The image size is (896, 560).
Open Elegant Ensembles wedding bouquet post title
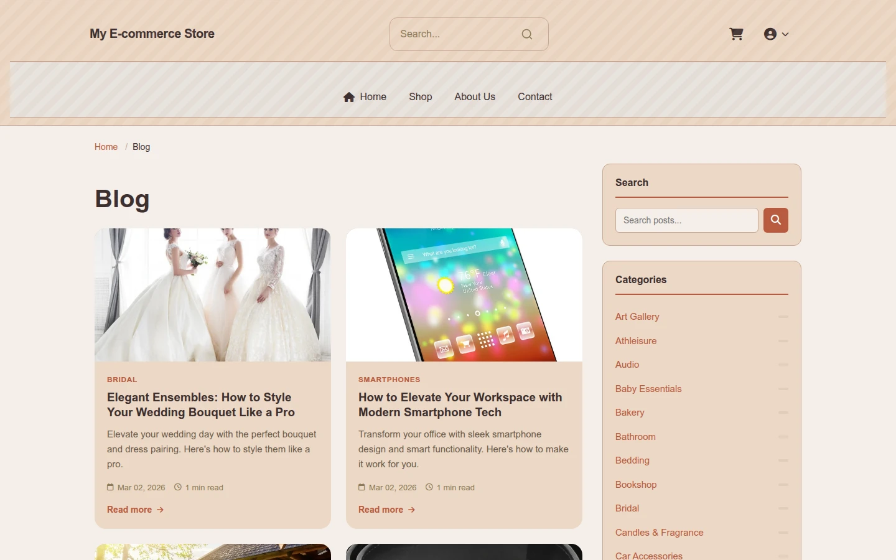coord(201,405)
